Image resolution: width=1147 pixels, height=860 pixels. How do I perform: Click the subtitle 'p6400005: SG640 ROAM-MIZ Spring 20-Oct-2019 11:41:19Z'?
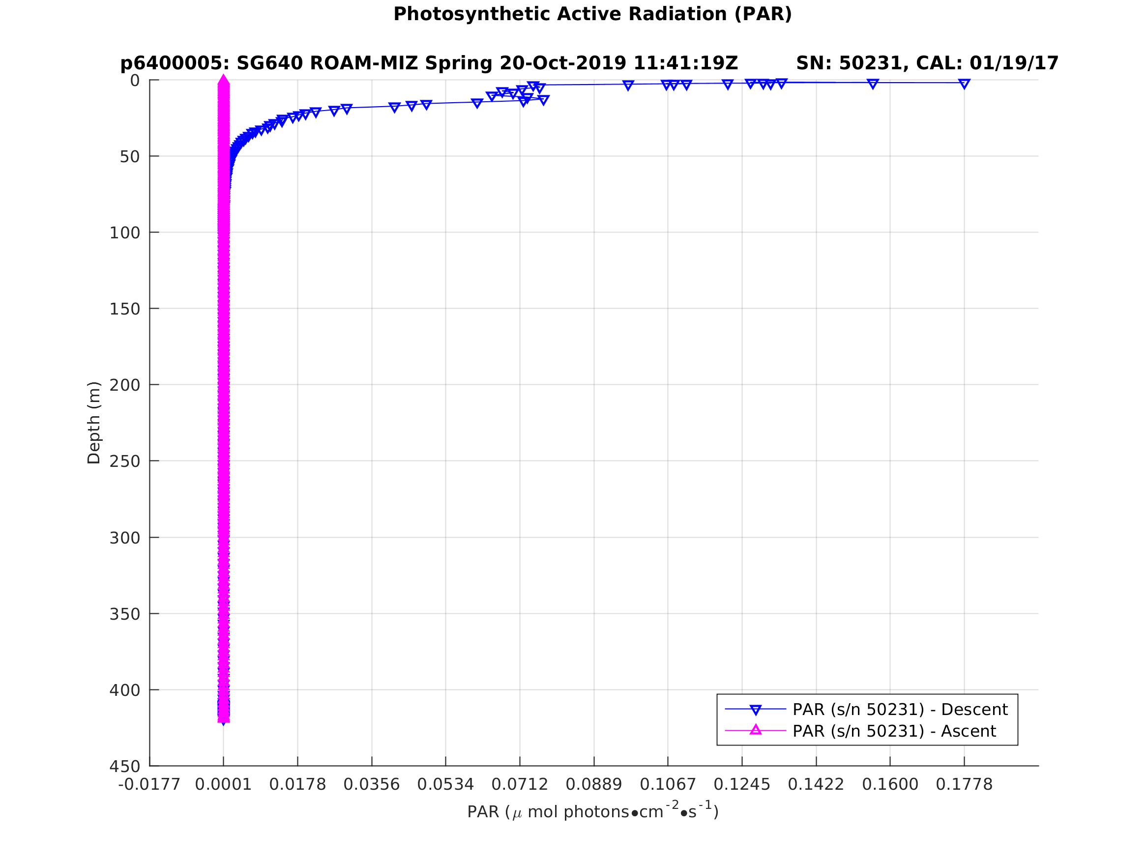(429, 64)
